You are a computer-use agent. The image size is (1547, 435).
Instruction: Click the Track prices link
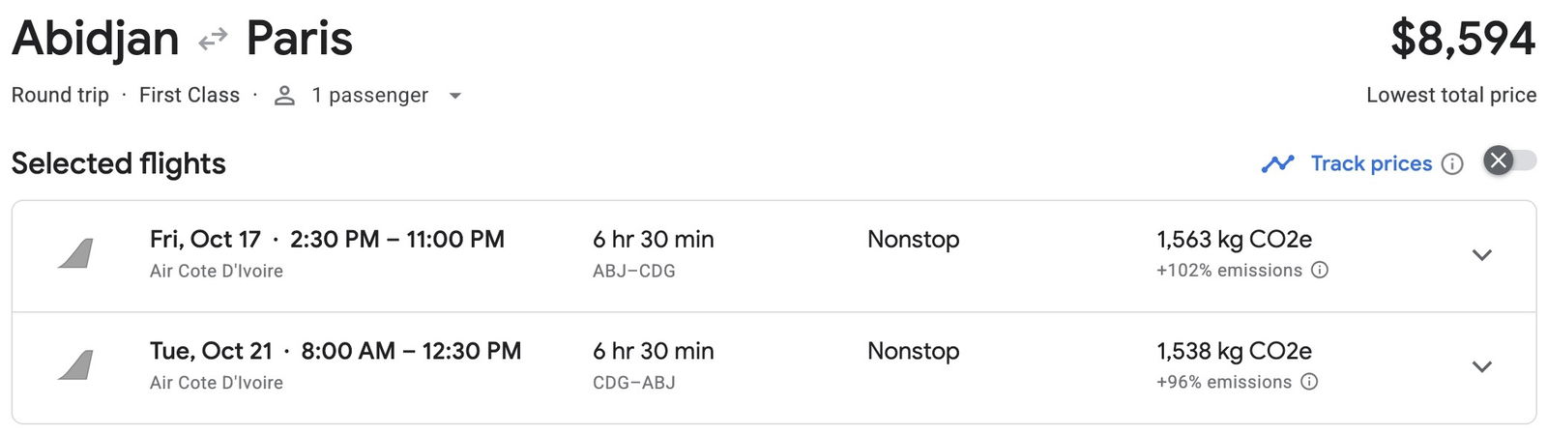click(1371, 163)
